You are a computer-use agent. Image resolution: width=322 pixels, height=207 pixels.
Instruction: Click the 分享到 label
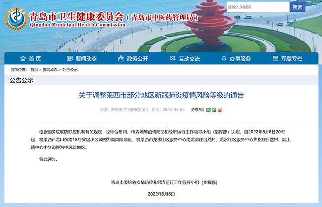(x=197, y=110)
